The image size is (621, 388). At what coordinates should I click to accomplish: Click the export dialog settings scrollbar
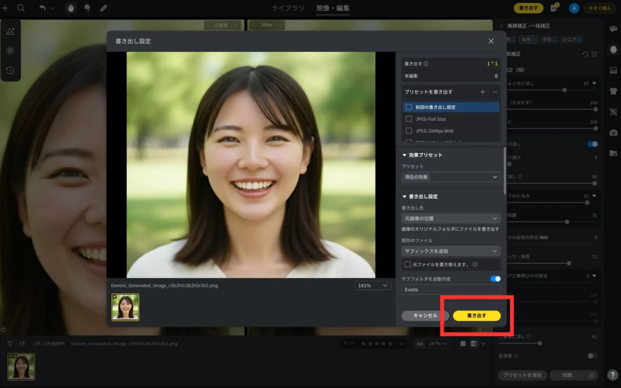pyautogui.click(x=505, y=171)
